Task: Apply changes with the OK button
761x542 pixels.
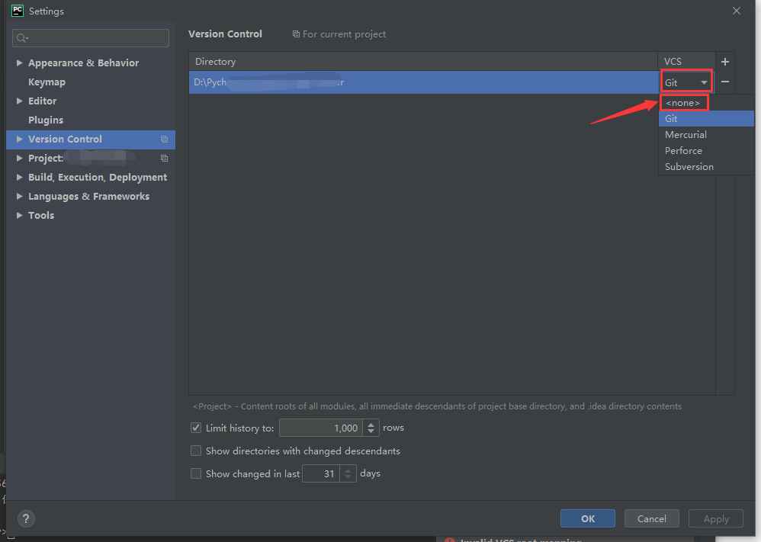Action: (587, 518)
